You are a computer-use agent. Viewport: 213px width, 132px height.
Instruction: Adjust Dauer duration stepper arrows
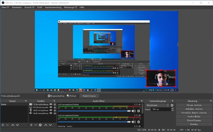point(173,109)
